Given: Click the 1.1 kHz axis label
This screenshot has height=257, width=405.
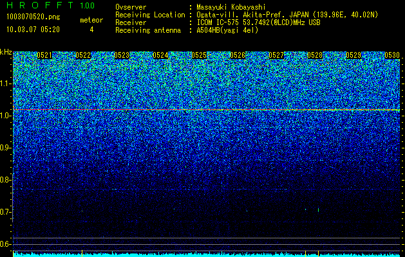Looking at the screenshot, I should click(6, 84).
